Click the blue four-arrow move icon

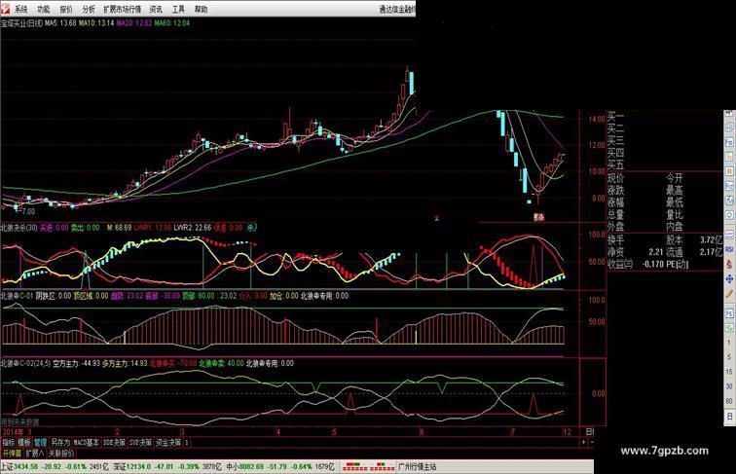tap(729, 279)
